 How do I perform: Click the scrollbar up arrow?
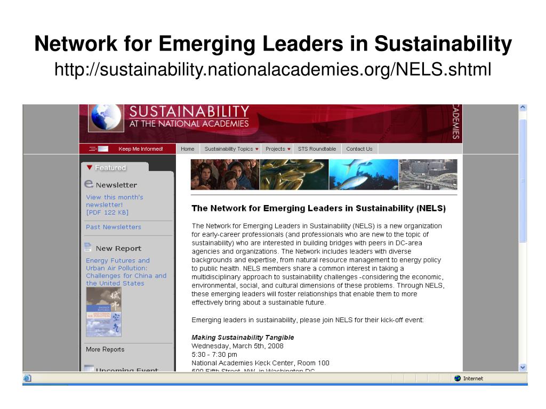pyautogui.click(x=523, y=108)
